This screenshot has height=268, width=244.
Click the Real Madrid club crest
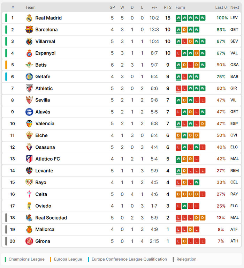(29, 18)
